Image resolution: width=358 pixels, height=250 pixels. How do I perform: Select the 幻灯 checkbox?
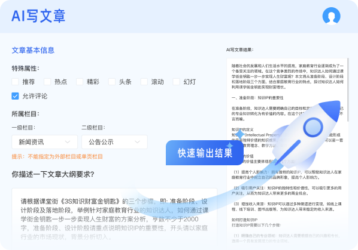176,82
